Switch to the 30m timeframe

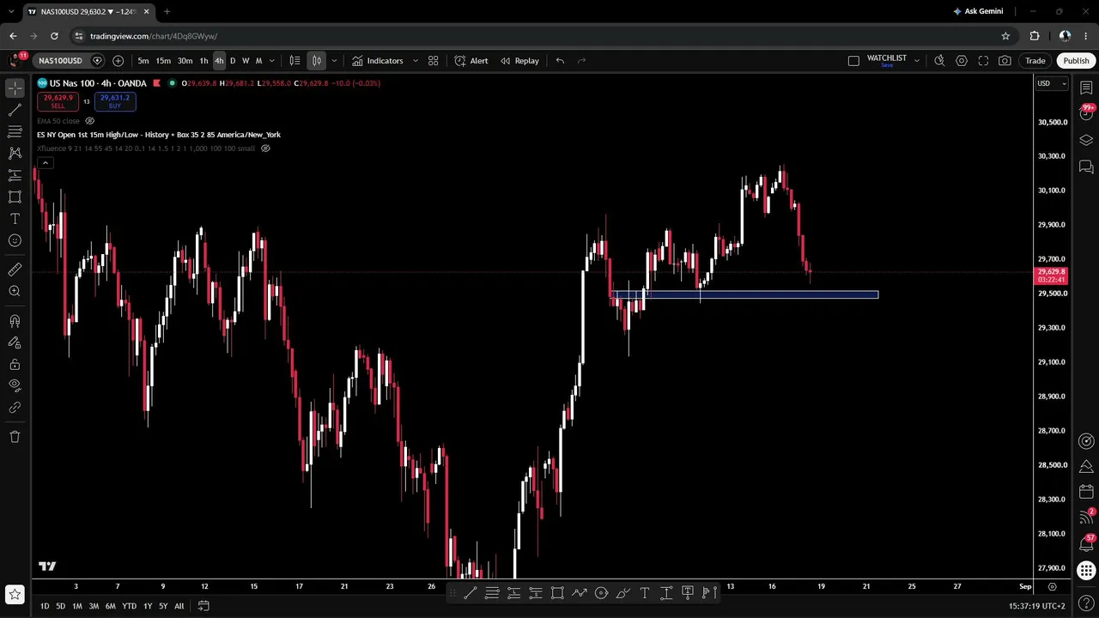pos(185,61)
